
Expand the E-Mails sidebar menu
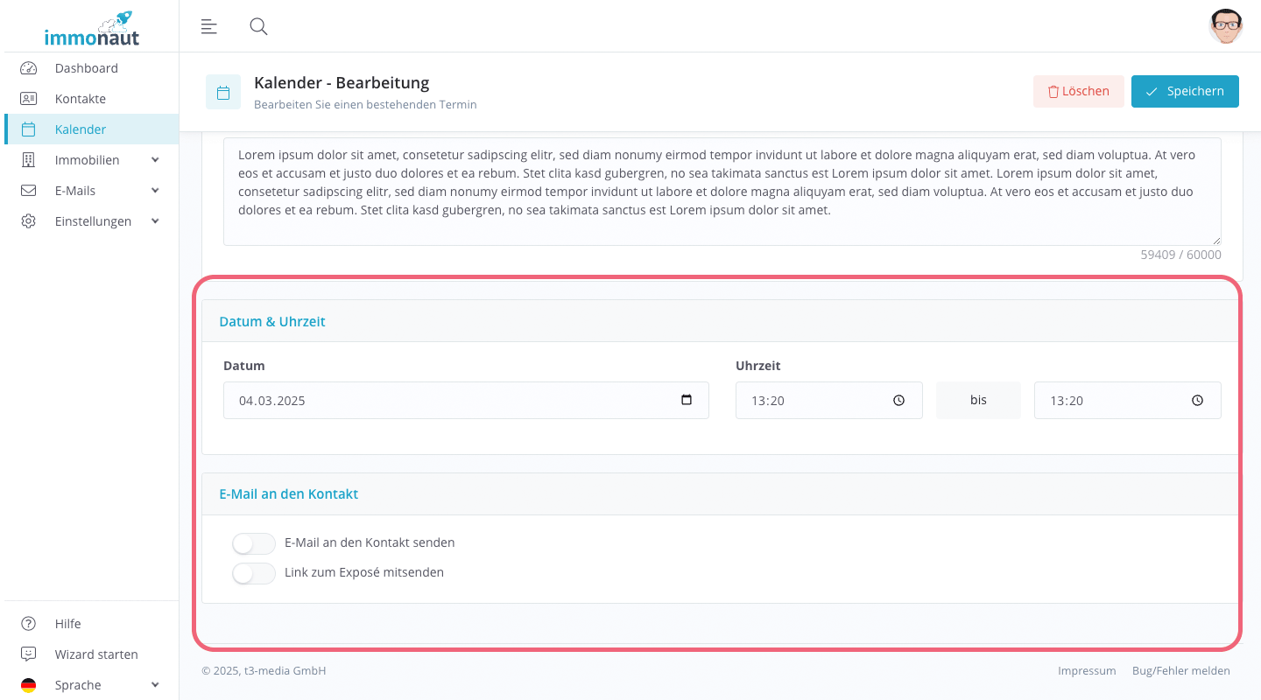[155, 191]
